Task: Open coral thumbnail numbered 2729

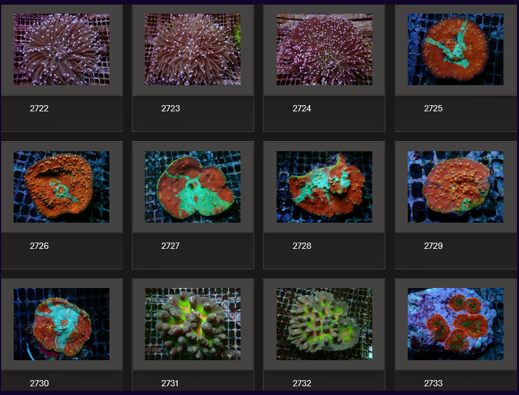Action: (456, 187)
